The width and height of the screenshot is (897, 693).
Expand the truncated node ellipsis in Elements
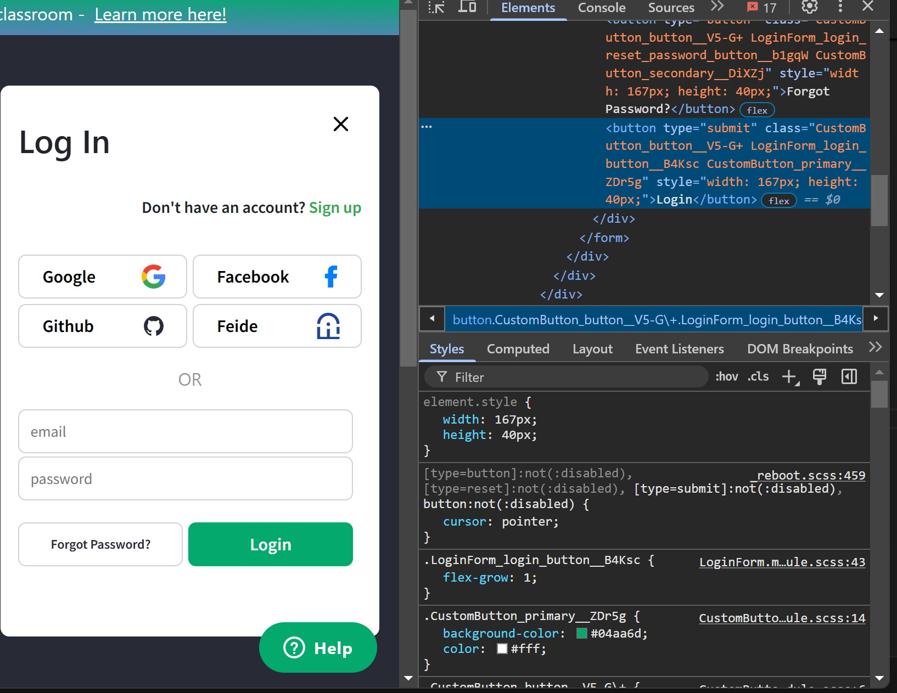pyautogui.click(x=427, y=126)
